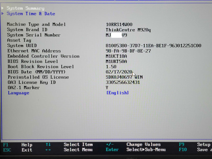Click the Asset Tag label
212x159 pixels.
(19, 40)
